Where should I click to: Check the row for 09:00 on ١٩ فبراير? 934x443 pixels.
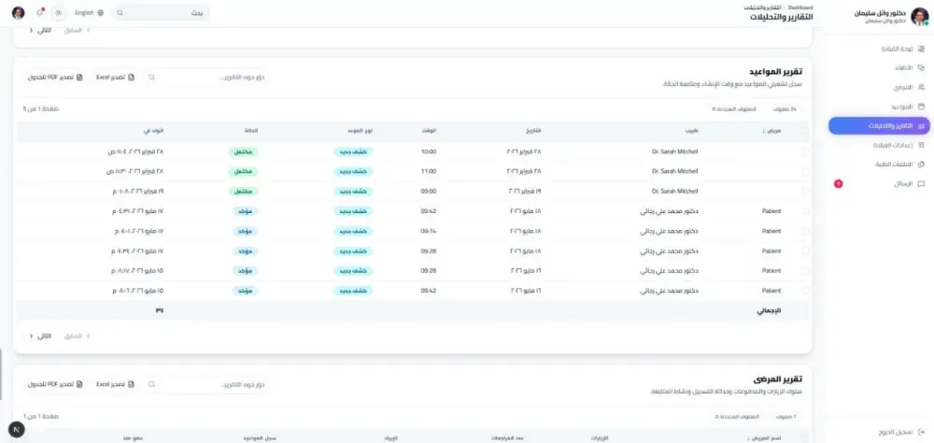point(805,192)
